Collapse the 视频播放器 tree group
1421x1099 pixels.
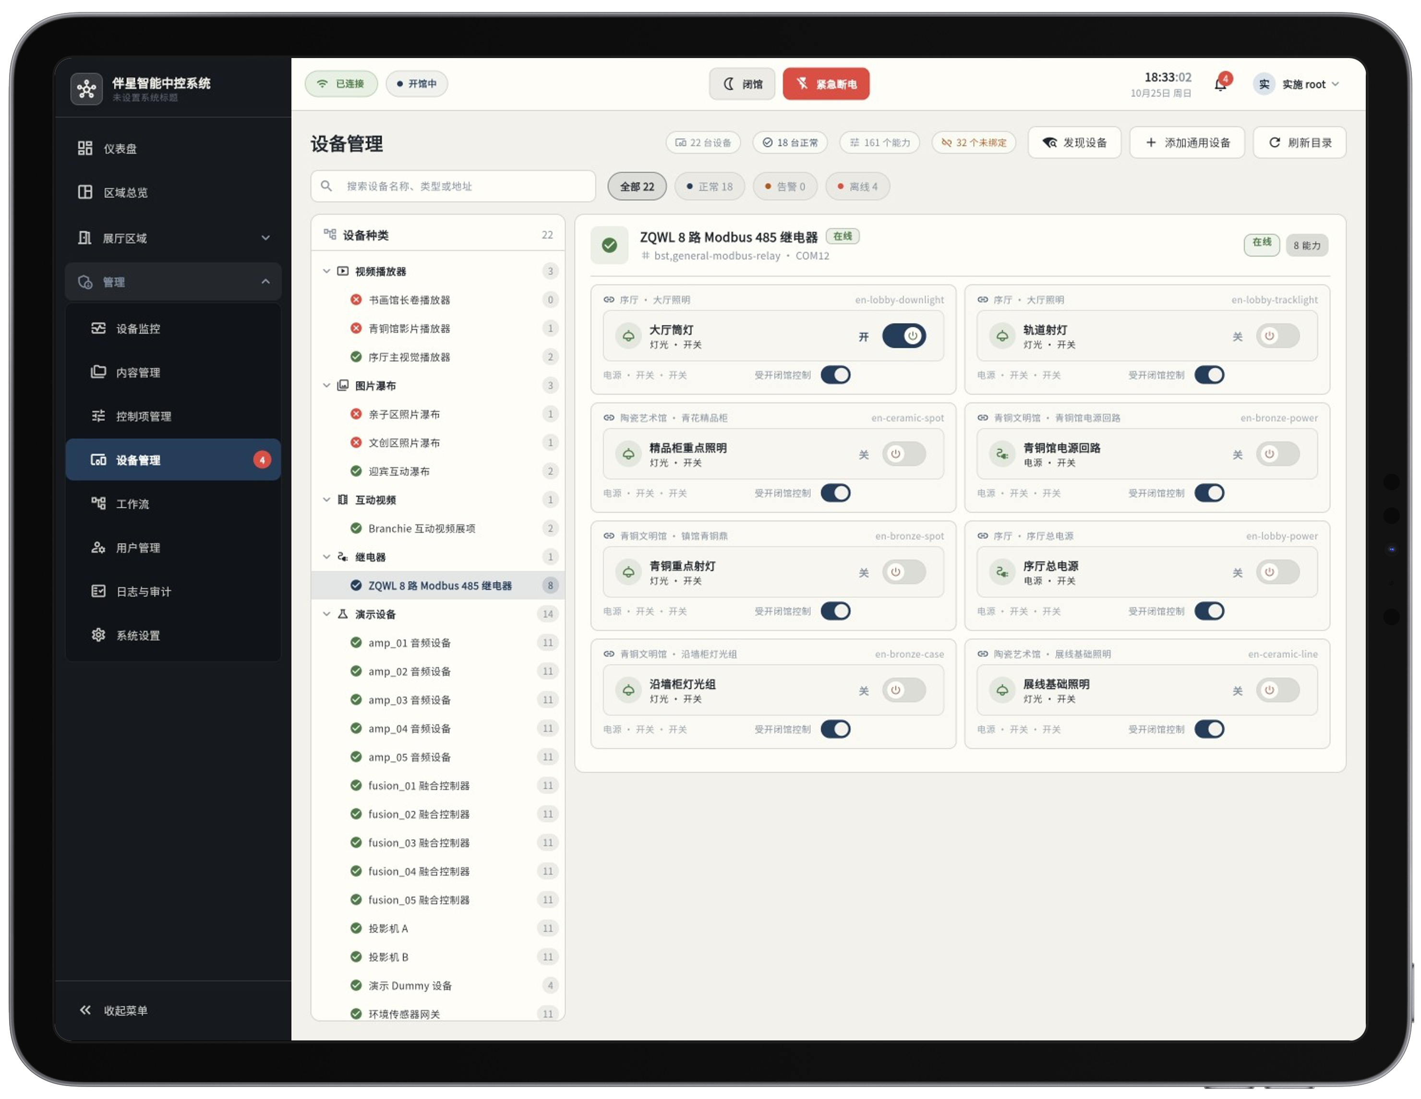click(326, 271)
